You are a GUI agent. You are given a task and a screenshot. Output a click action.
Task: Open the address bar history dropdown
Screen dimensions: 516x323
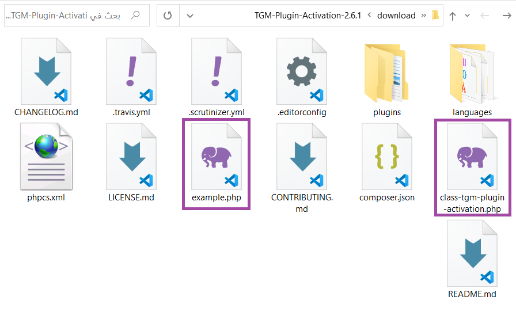(190, 16)
